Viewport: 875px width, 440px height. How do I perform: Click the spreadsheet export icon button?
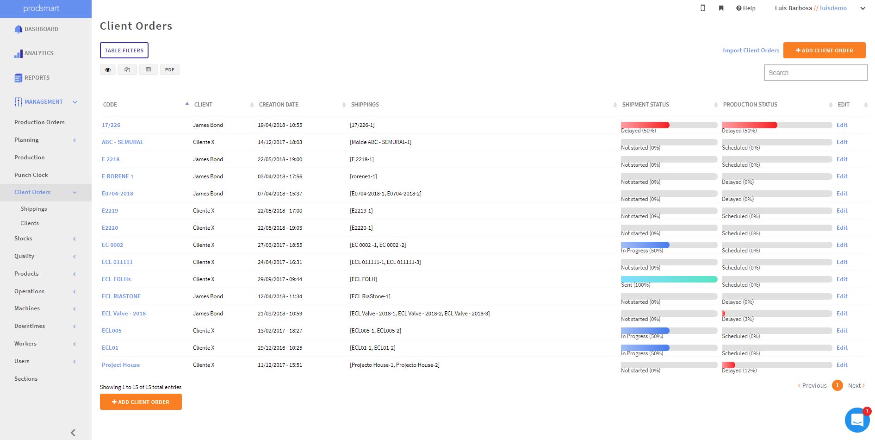[x=149, y=69]
